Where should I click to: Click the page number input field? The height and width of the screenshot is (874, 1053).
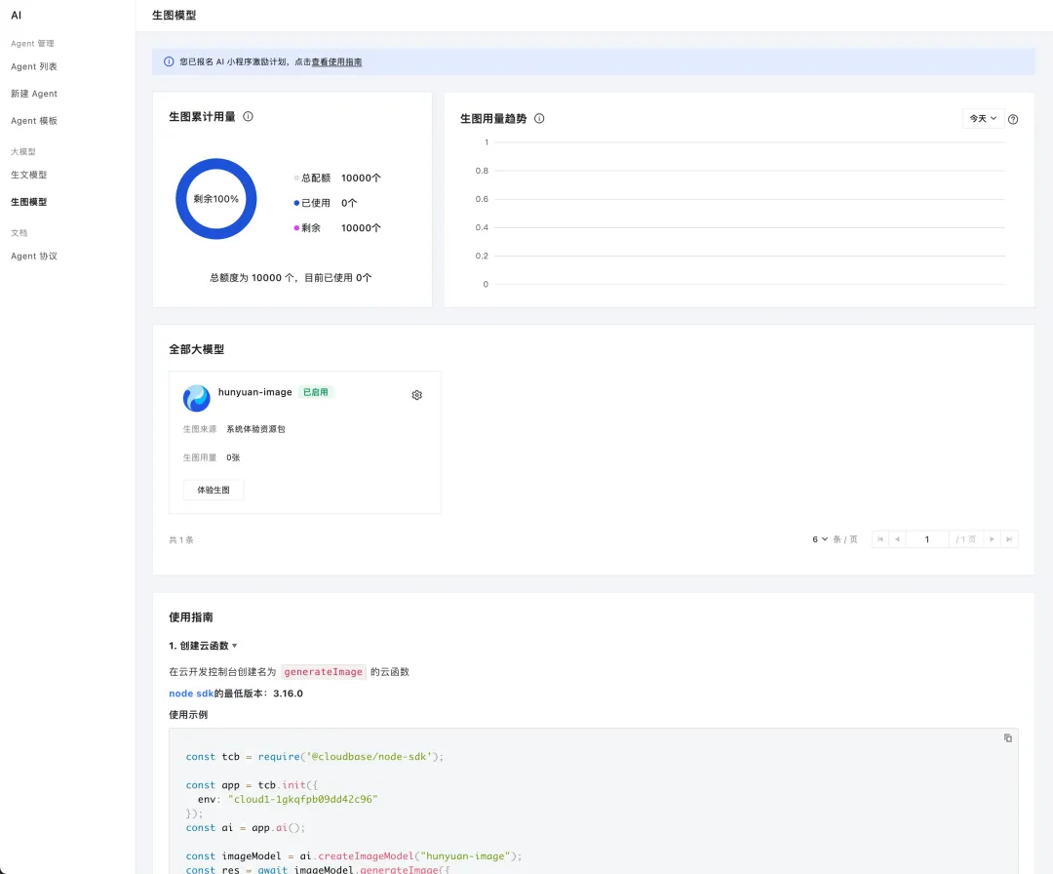click(x=927, y=539)
